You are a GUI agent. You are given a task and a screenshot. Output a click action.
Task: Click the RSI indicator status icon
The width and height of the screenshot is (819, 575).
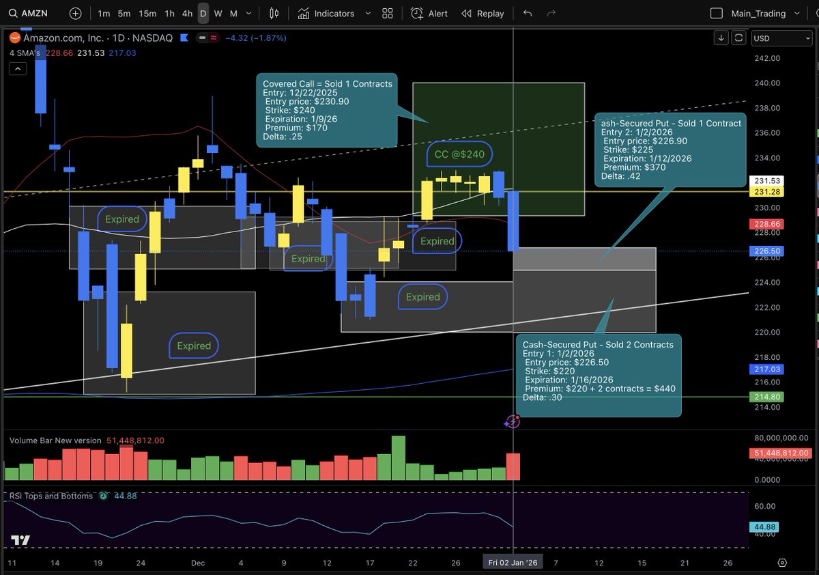pyautogui.click(x=104, y=496)
